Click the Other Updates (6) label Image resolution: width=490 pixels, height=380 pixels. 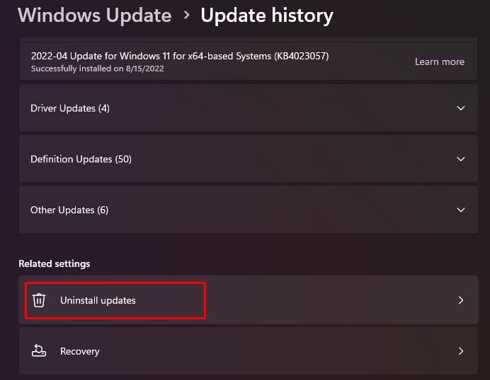(69, 210)
